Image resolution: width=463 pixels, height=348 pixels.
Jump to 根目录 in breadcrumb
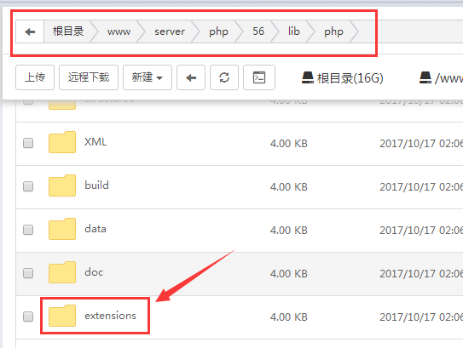[68, 31]
